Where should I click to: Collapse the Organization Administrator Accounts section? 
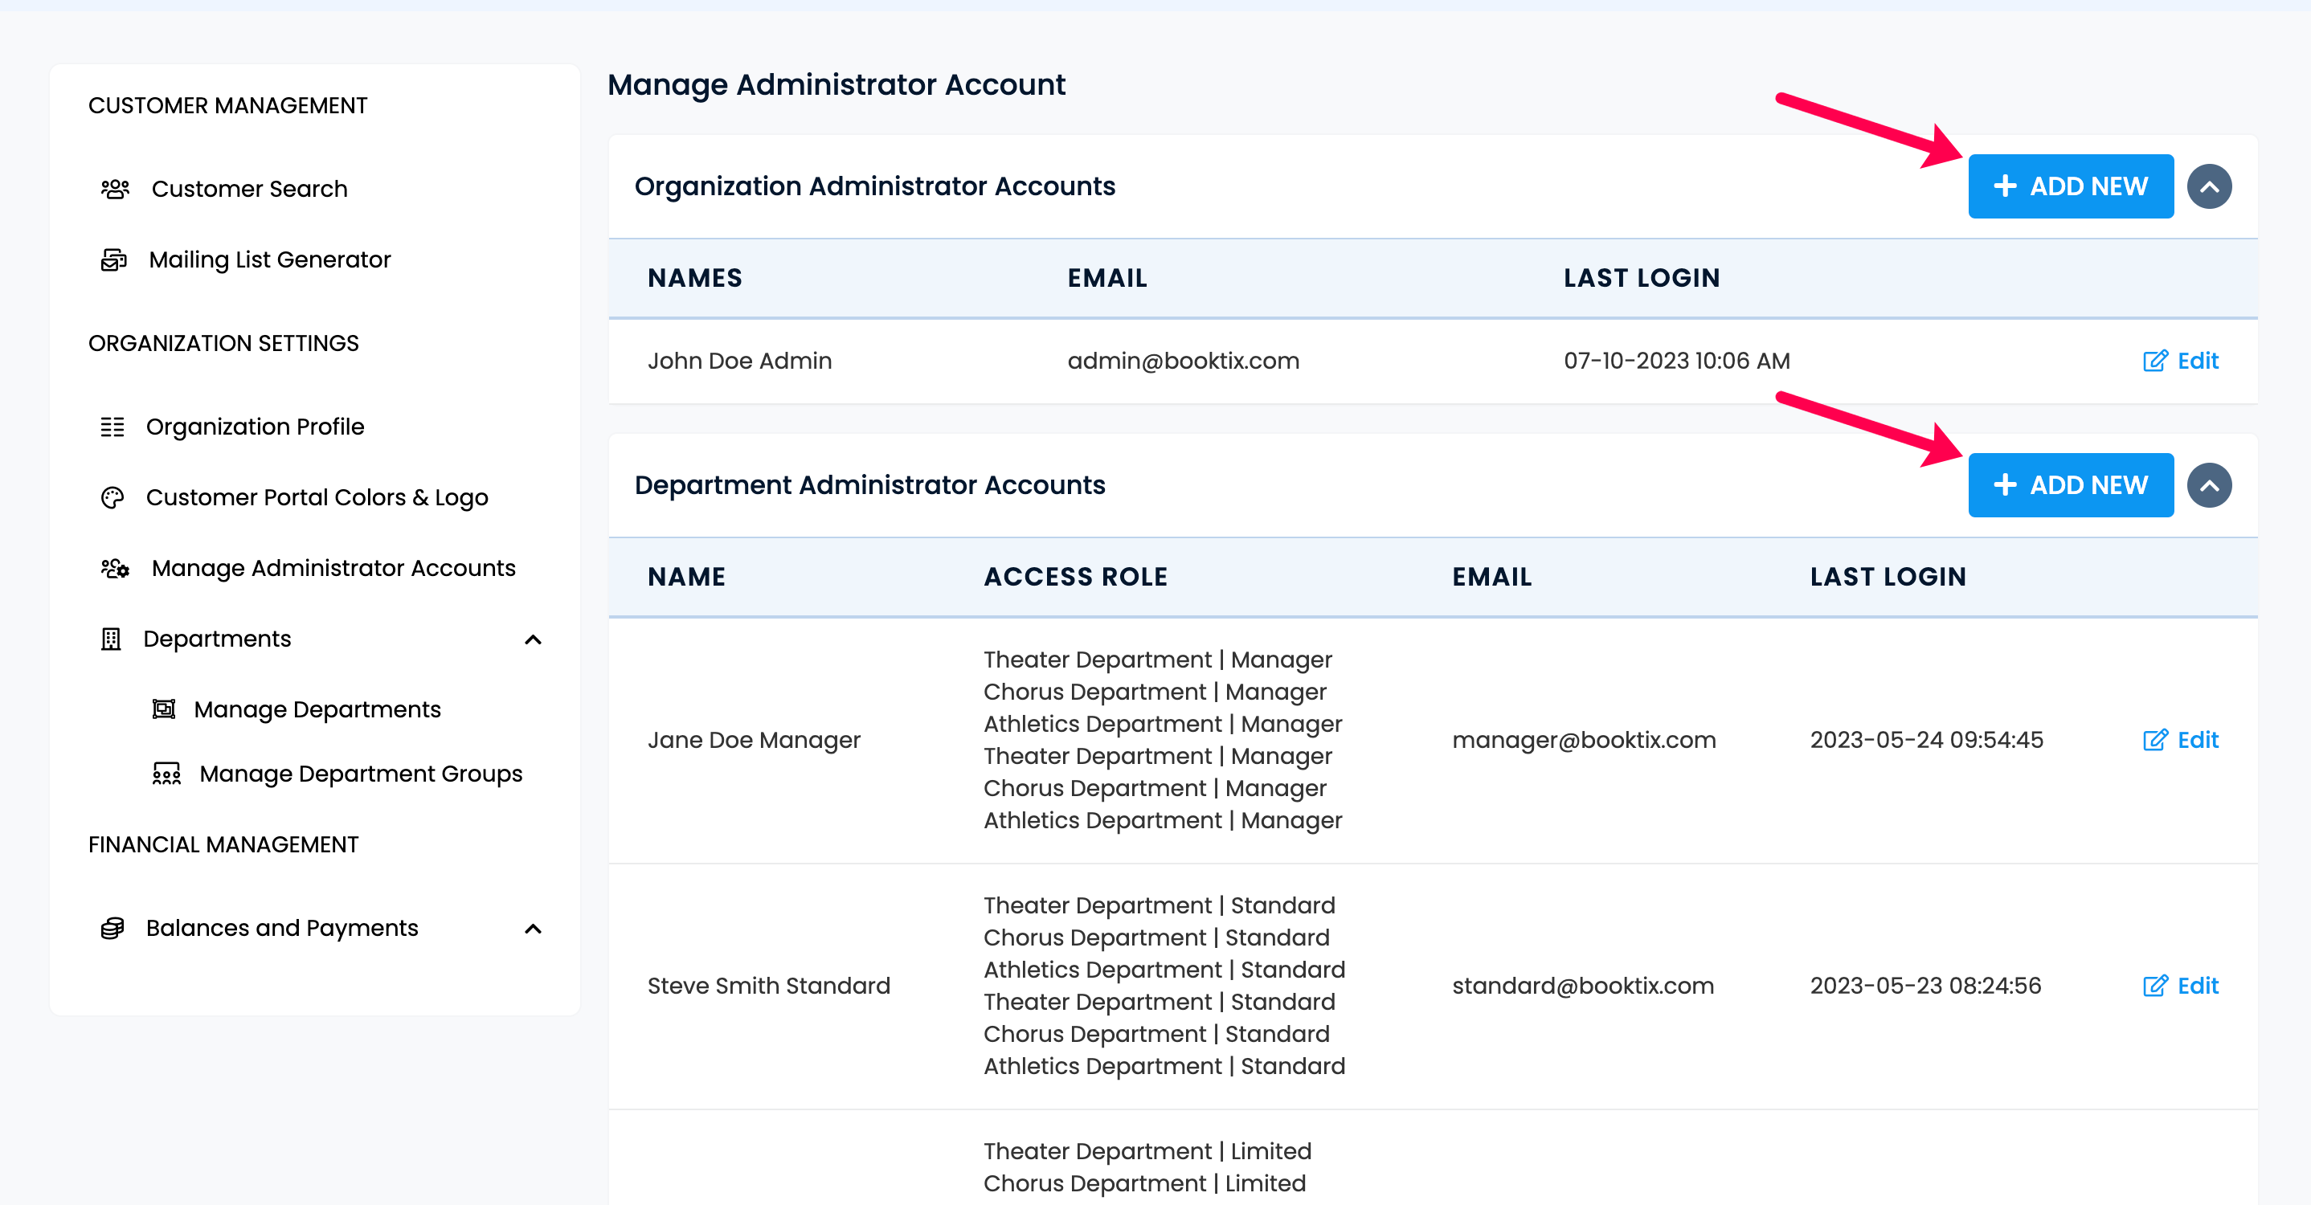tap(2210, 186)
